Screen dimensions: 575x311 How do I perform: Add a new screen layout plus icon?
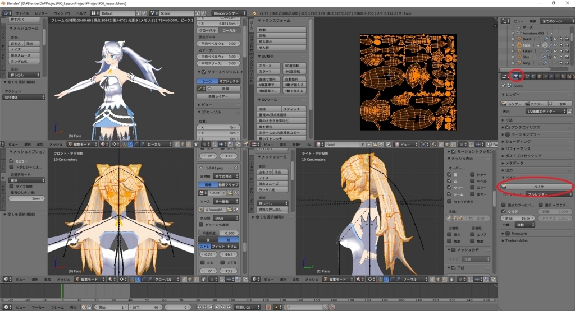(x=139, y=13)
